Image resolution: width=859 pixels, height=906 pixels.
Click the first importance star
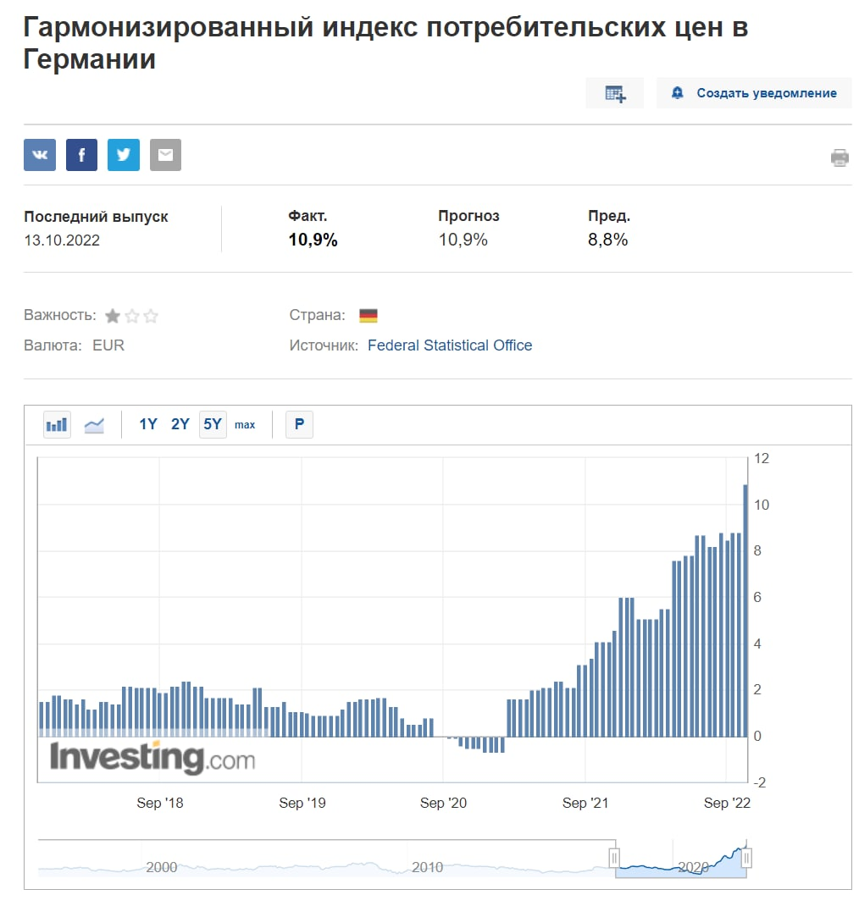click(112, 316)
